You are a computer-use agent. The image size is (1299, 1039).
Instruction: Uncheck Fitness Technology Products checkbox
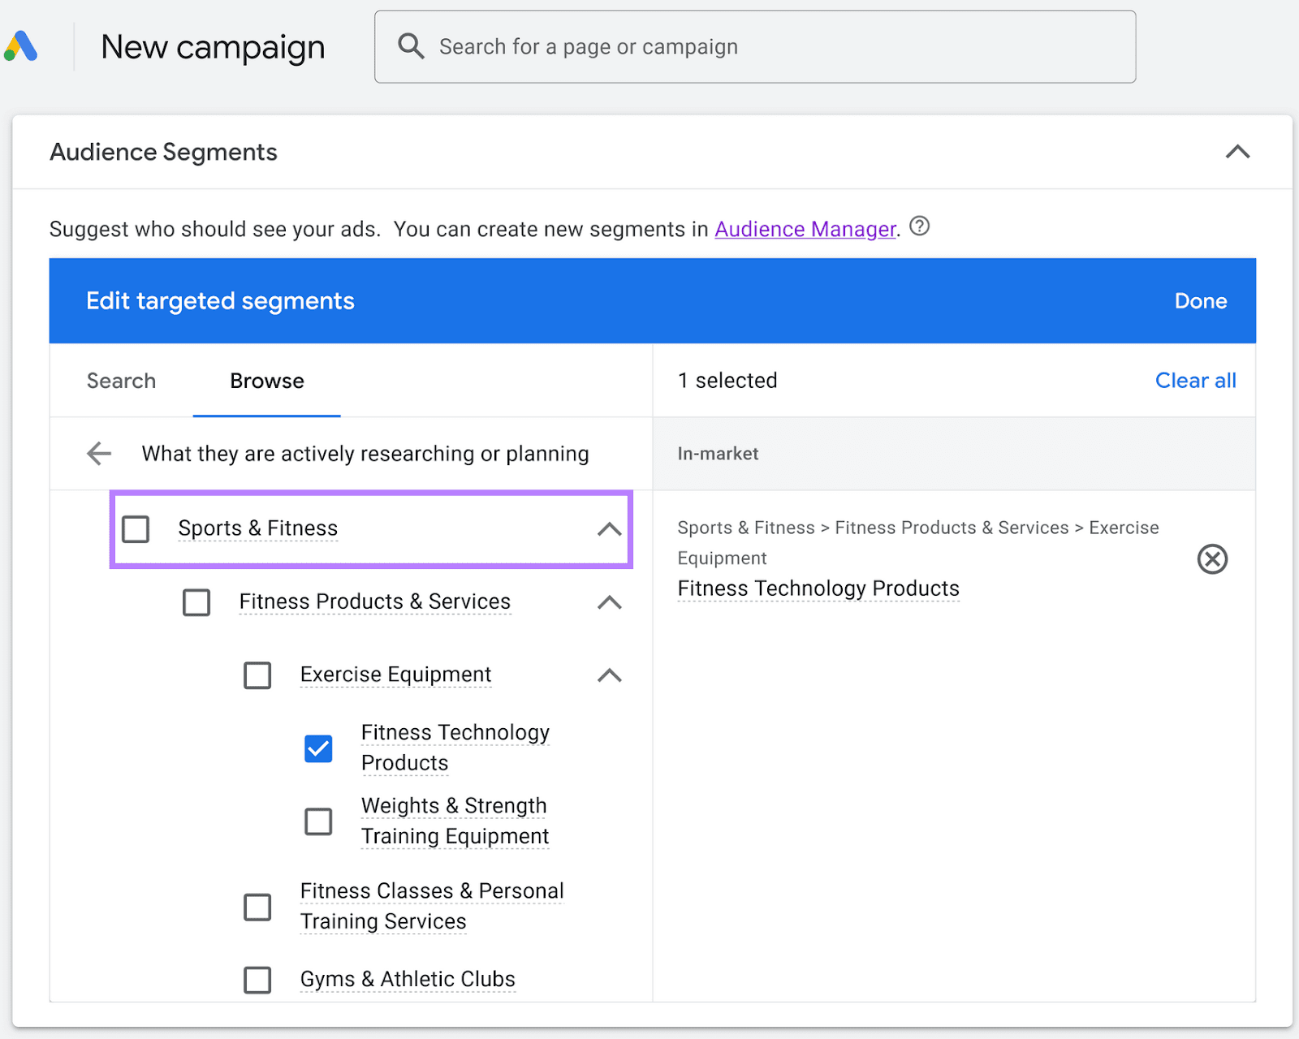tap(318, 748)
